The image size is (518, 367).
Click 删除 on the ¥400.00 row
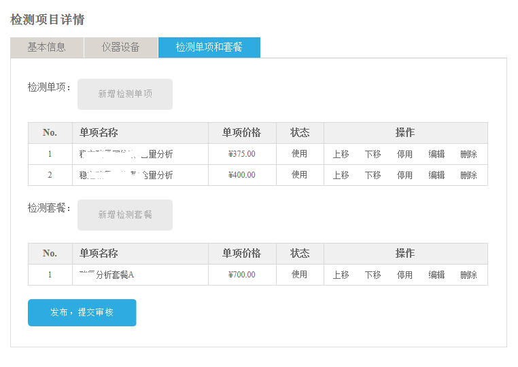tap(468, 175)
